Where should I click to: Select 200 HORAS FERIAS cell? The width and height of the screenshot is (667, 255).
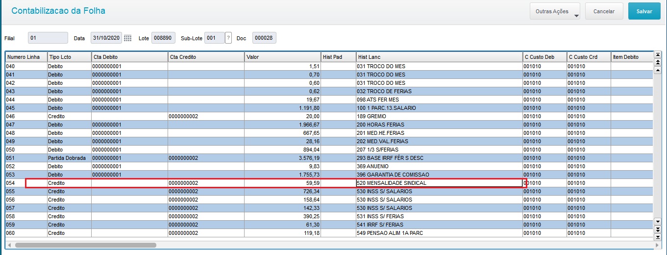(440, 125)
